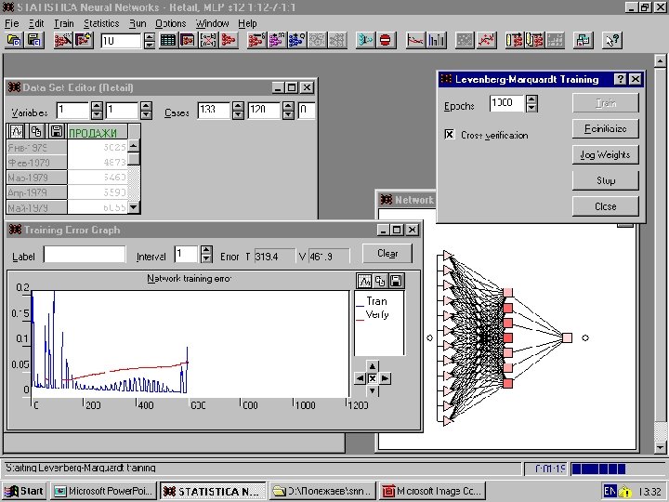The image size is (669, 502).
Task: Run data set toolbar icon
Action: (534, 41)
